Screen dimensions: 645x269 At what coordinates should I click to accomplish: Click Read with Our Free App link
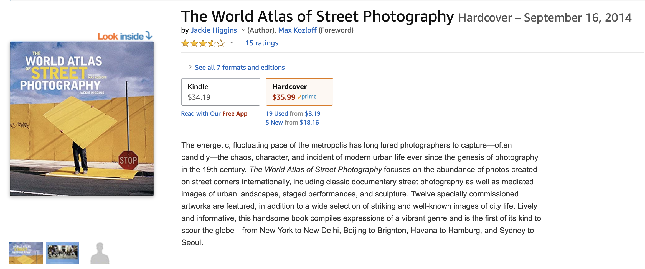click(x=214, y=114)
